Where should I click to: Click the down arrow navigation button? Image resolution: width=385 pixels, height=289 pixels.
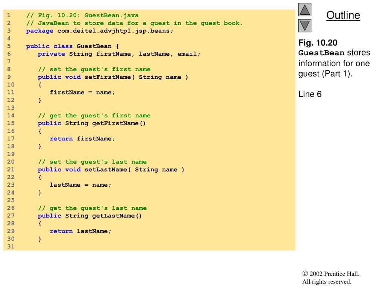coord(305,26)
